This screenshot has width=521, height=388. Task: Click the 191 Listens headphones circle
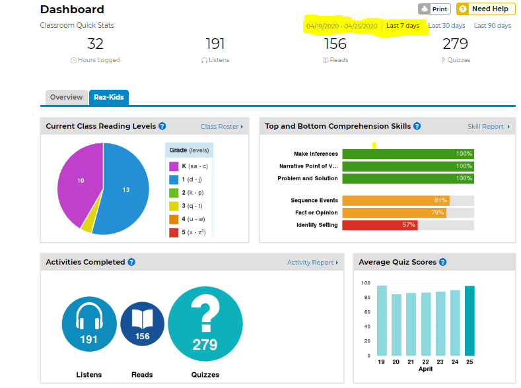(x=89, y=324)
